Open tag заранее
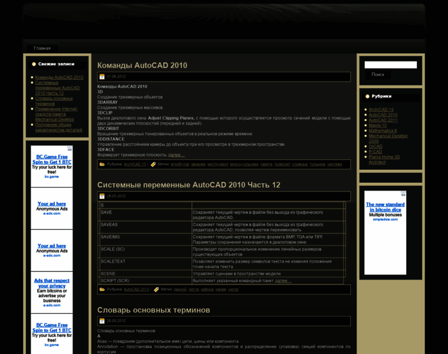 (x=198, y=164)
